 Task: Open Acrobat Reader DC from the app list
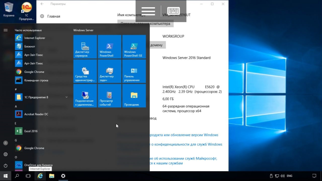pos(36,114)
